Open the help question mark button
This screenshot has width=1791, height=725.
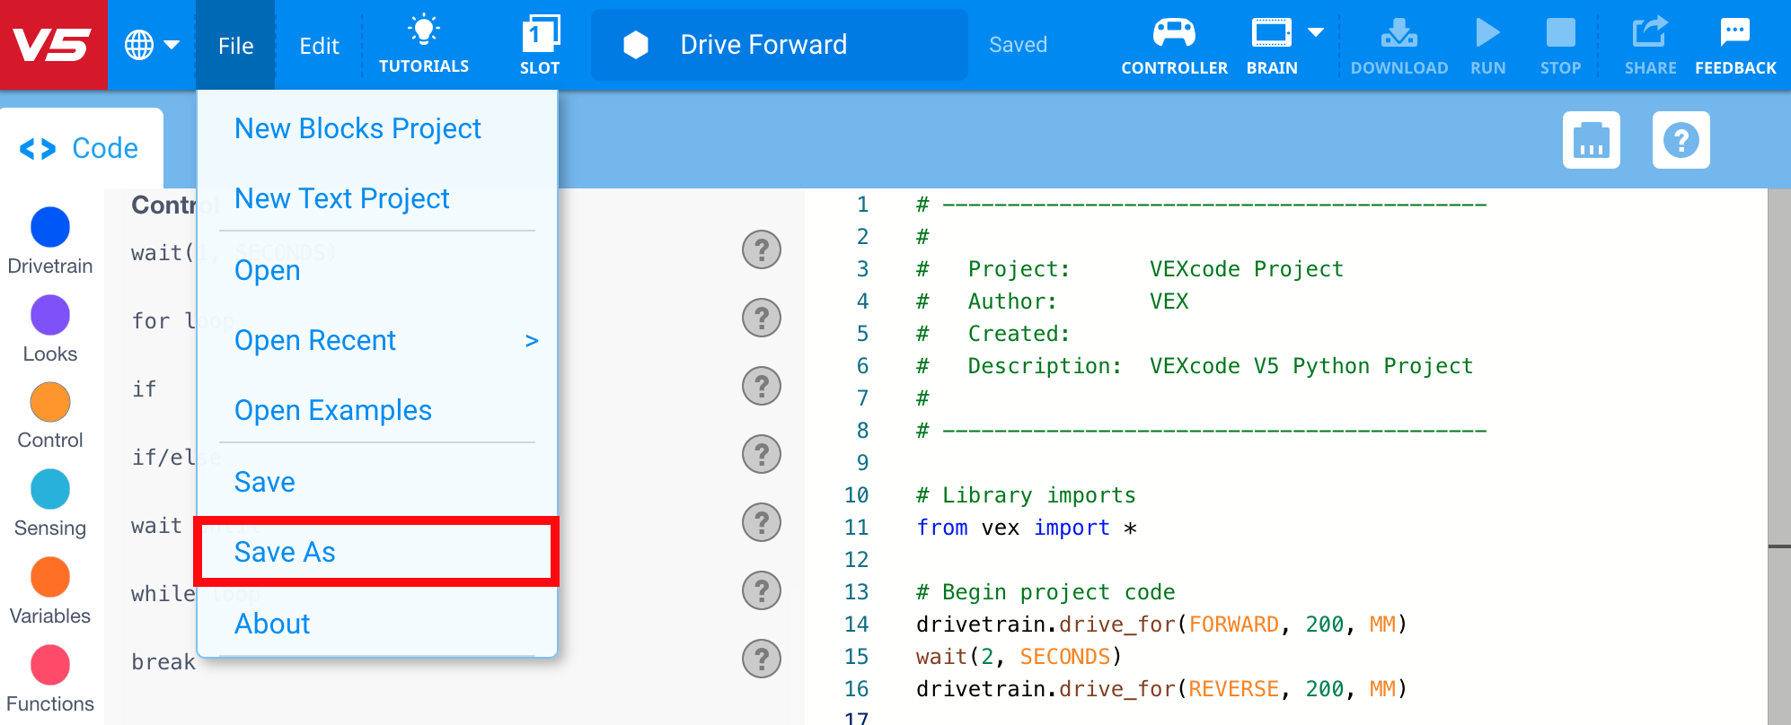coord(1681,141)
